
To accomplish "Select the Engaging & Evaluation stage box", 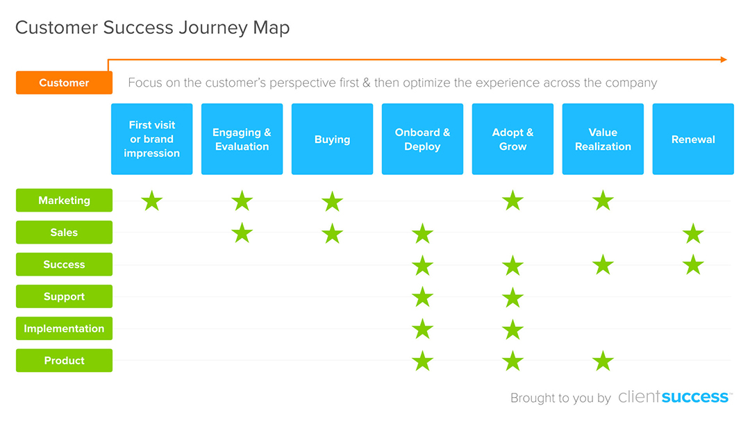I will coord(242,139).
